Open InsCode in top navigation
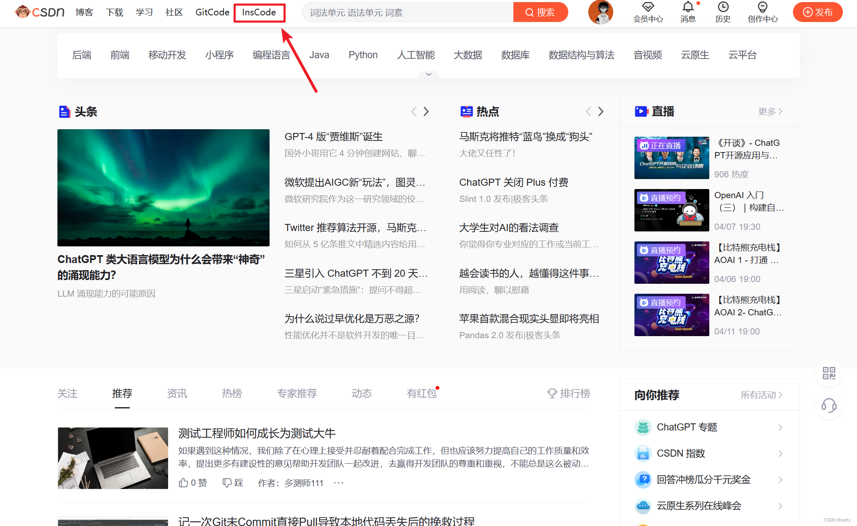The image size is (857, 526). pos(259,12)
